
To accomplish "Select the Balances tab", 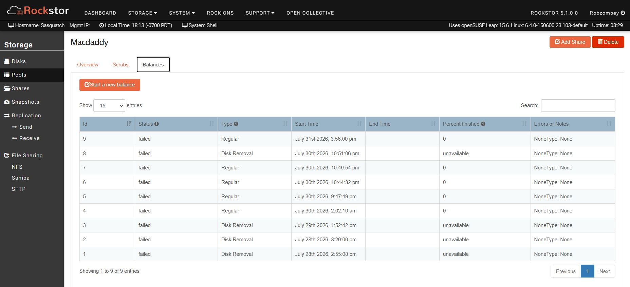I will tap(153, 65).
